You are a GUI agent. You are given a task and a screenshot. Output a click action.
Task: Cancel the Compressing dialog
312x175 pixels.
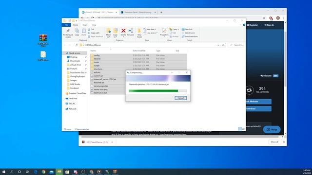pos(181,98)
